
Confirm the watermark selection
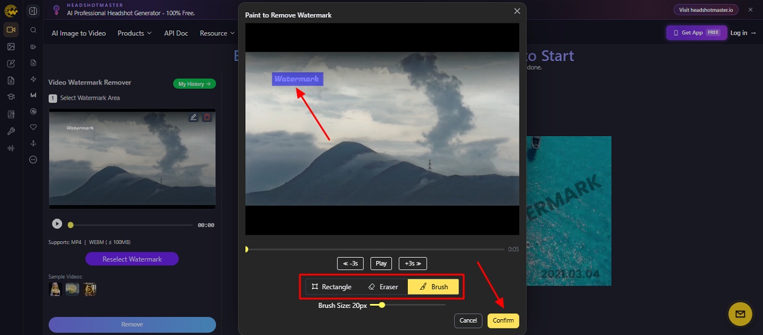pyautogui.click(x=503, y=320)
